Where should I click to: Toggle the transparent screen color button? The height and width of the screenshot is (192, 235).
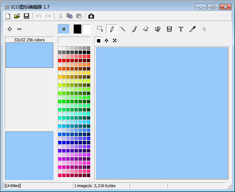coord(63,29)
